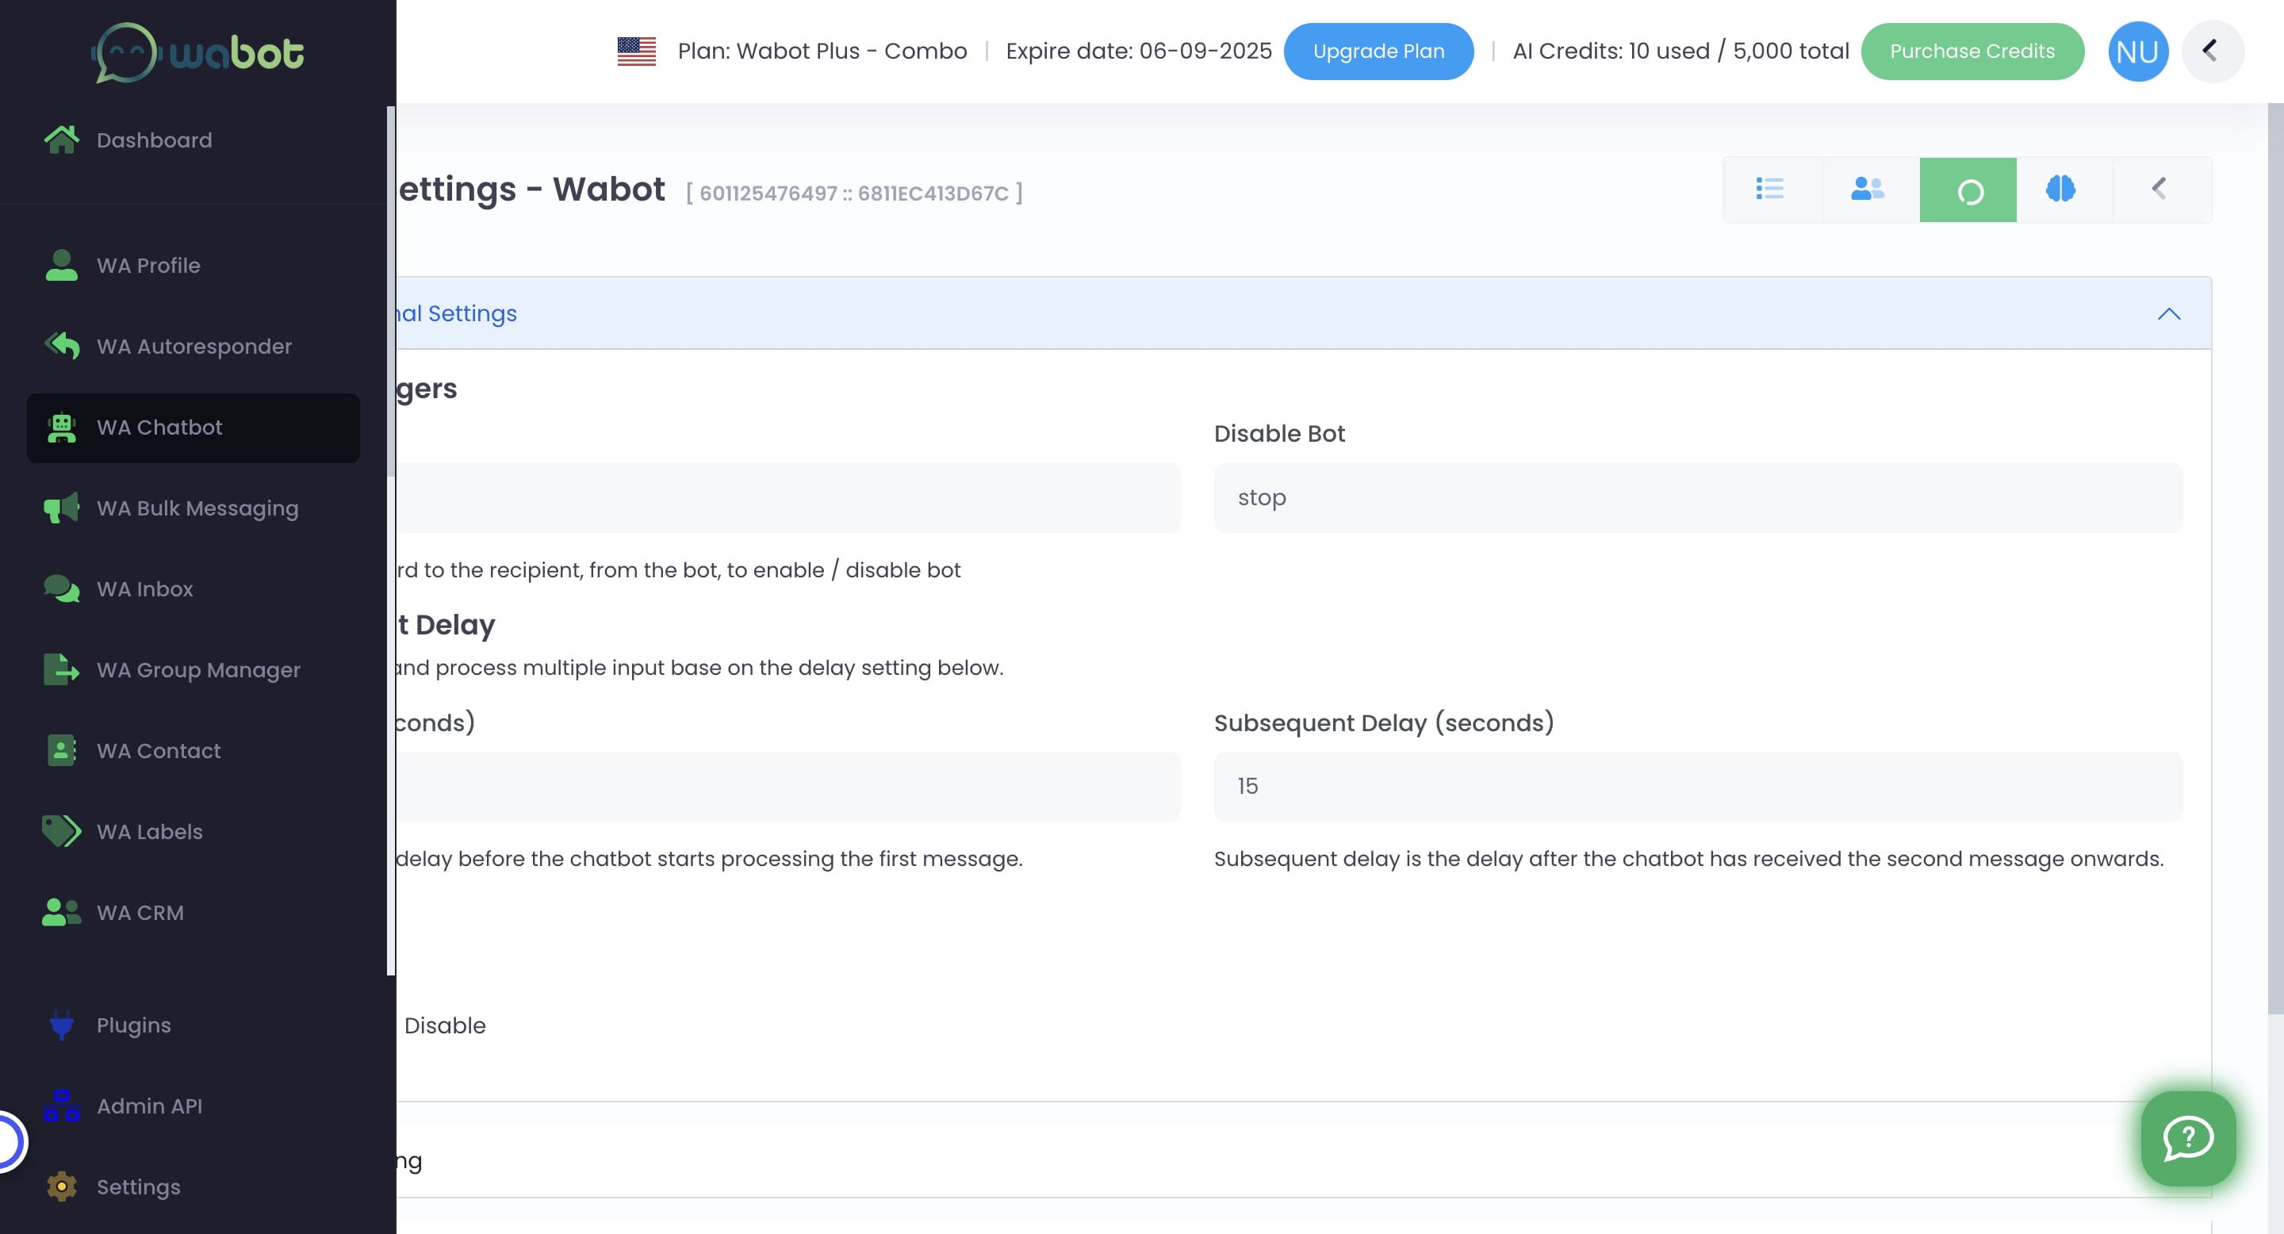The width and height of the screenshot is (2284, 1234).
Task: Click the left chevron in the view toolbar
Action: coord(2158,189)
